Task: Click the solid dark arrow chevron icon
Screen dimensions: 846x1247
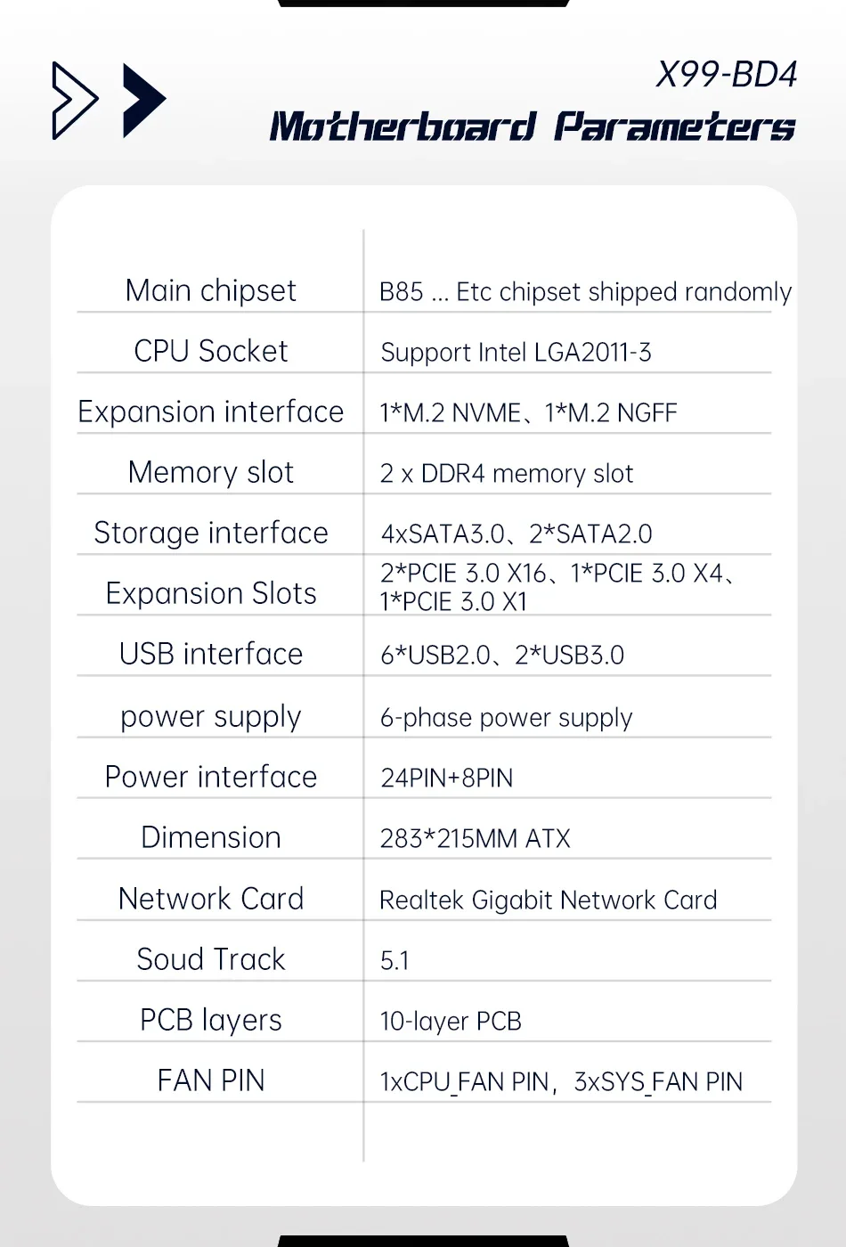Action: pyautogui.click(x=142, y=101)
